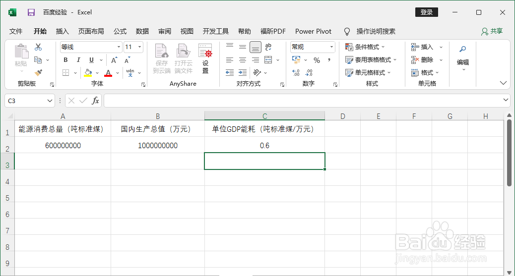Click accounting number format icon
The width and height of the screenshot is (515, 276).
tap(296, 60)
